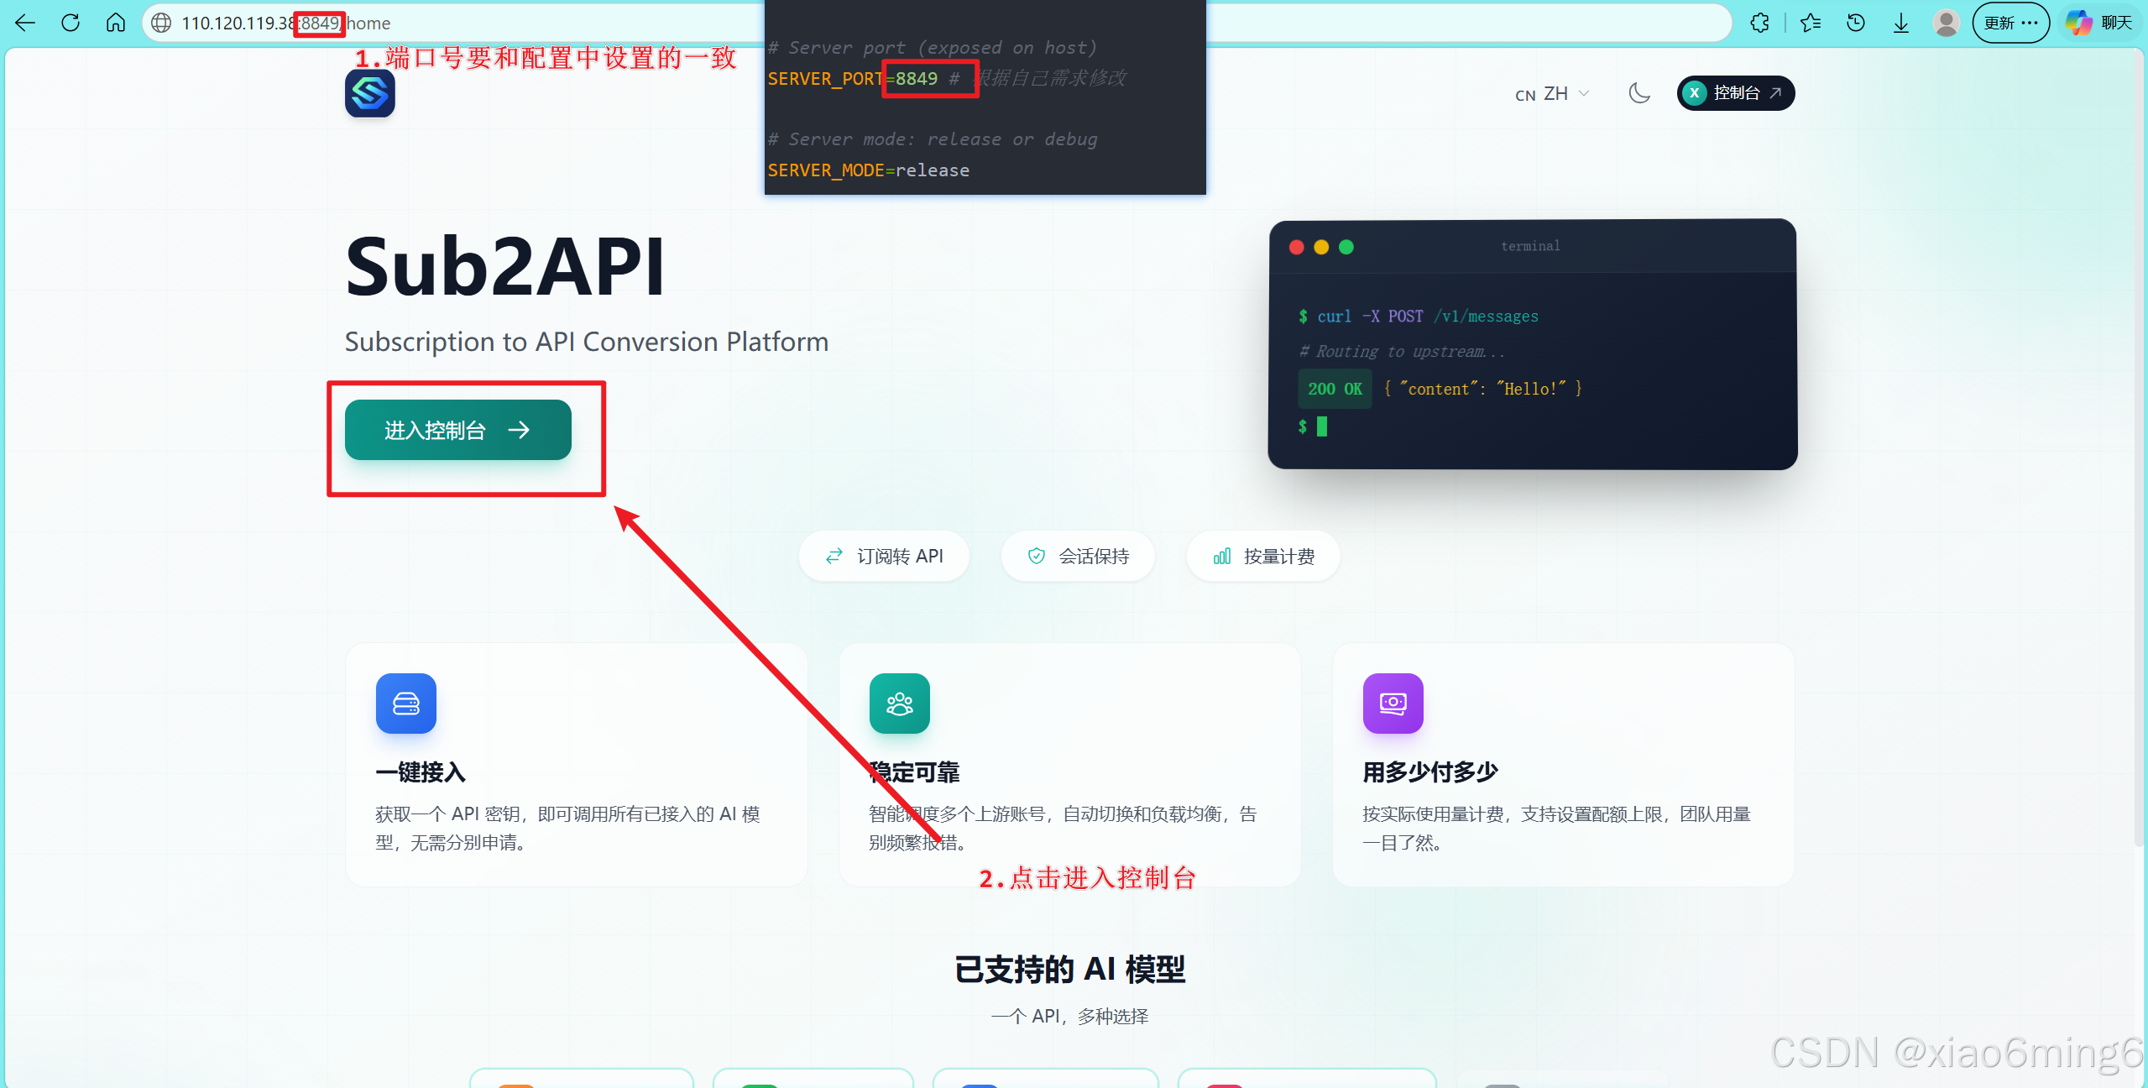Click the red dot in terminal window
2148x1088 pixels.
[1297, 247]
